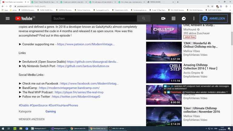Open the EAZY CASE 6X bookmark

[x=214, y=10]
